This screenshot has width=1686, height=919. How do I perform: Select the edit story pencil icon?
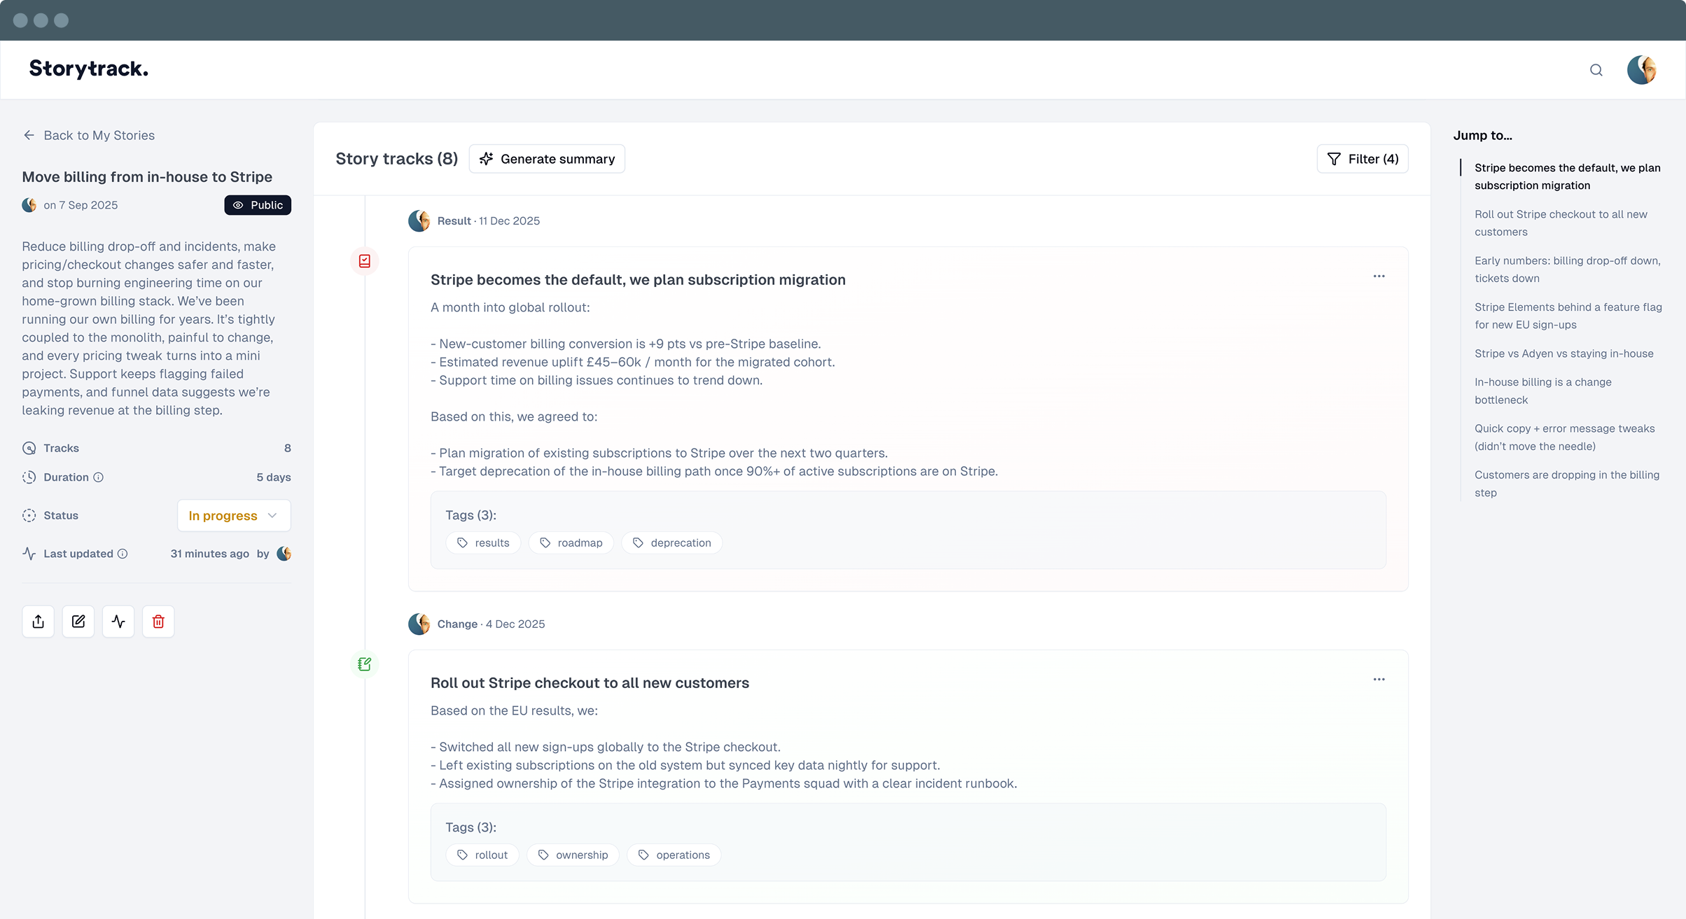(78, 621)
